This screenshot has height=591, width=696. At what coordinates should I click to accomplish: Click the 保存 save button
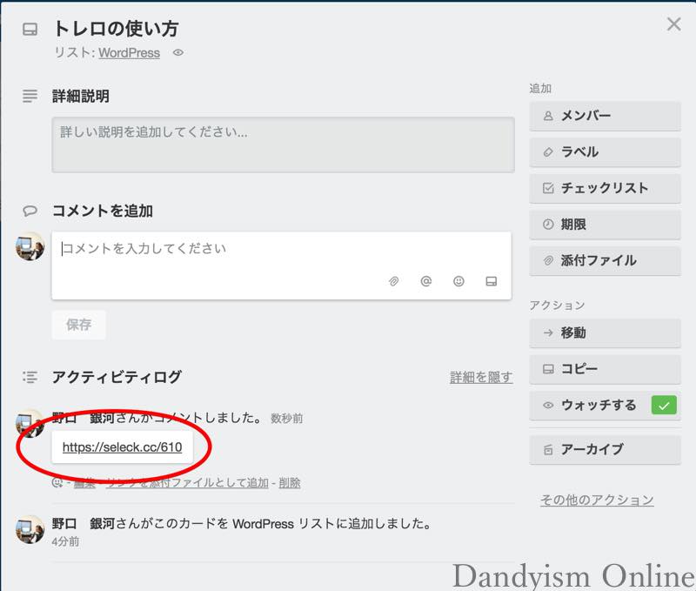[x=78, y=325]
